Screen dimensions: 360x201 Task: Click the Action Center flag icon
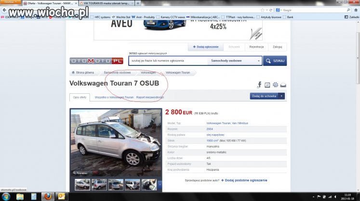coord(319,197)
